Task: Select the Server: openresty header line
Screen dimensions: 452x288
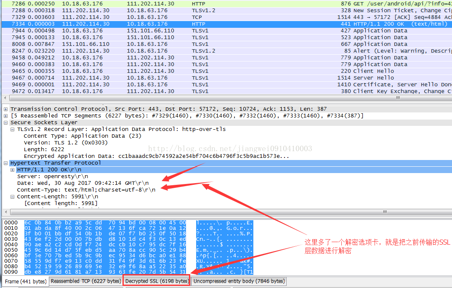Action: pyautogui.click(x=53, y=176)
